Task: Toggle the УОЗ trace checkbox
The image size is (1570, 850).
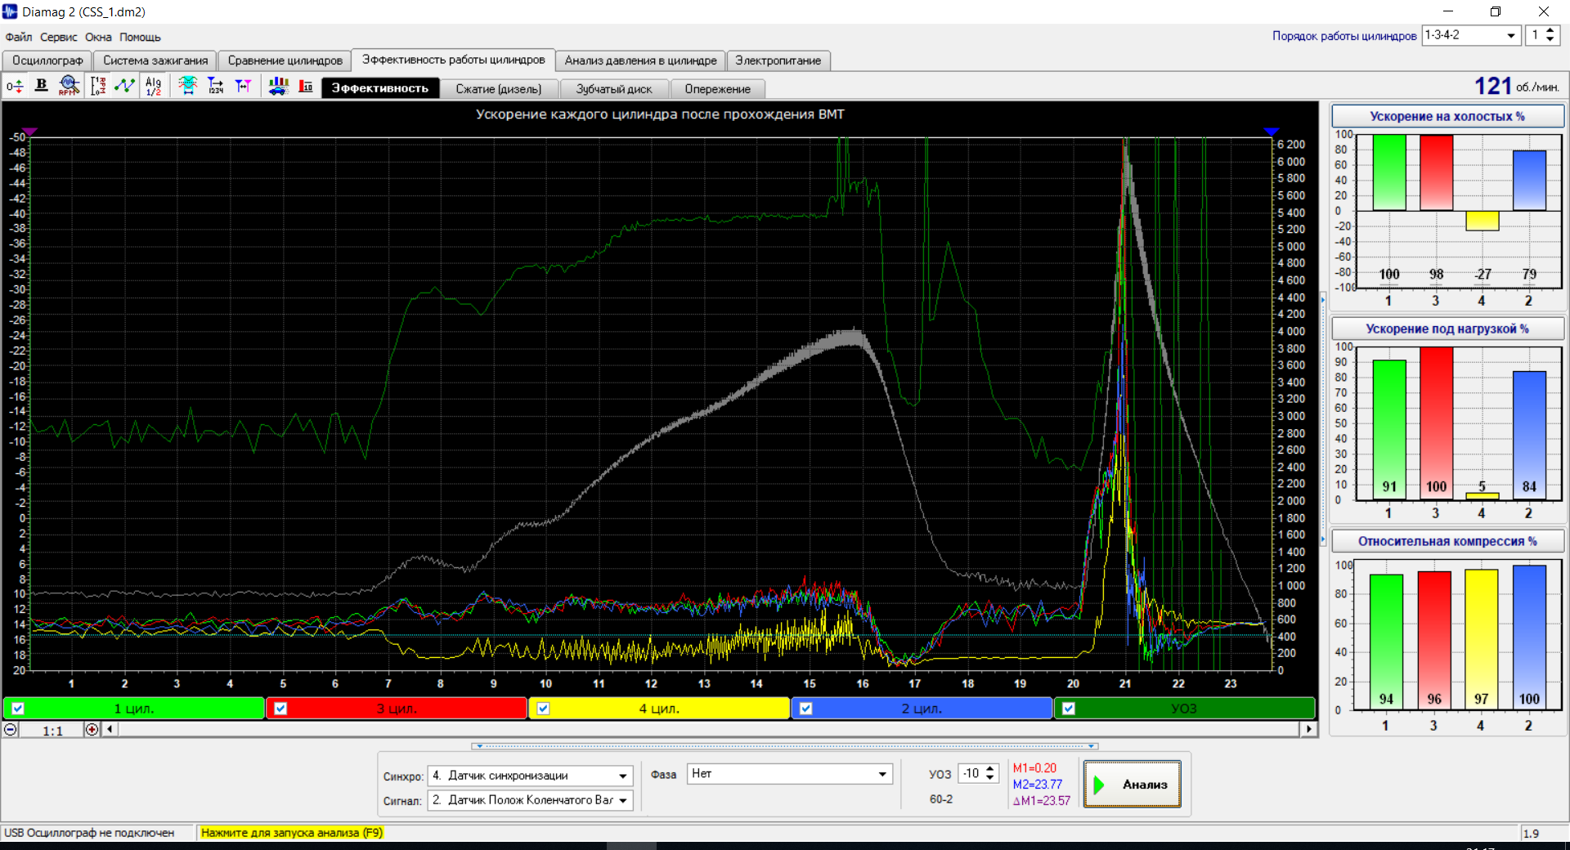Action: [x=1069, y=709]
